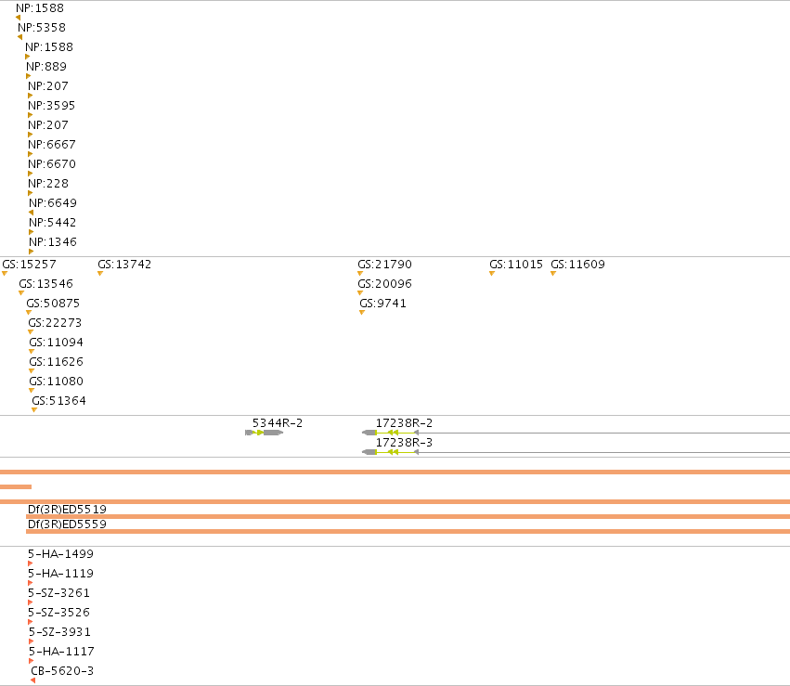Select the red arrow beneath 5-SZ-3261
This screenshot has height=686, width=790.
pyautogui.click(x=31, y=602)
